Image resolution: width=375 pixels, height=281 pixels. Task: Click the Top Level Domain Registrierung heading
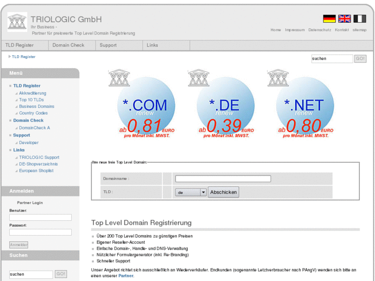click(x=141, y=223)
